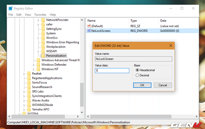This screenshot has width=205, height=129.
Task: Click the Windows Defender folder icon
Action: point(38,65)
